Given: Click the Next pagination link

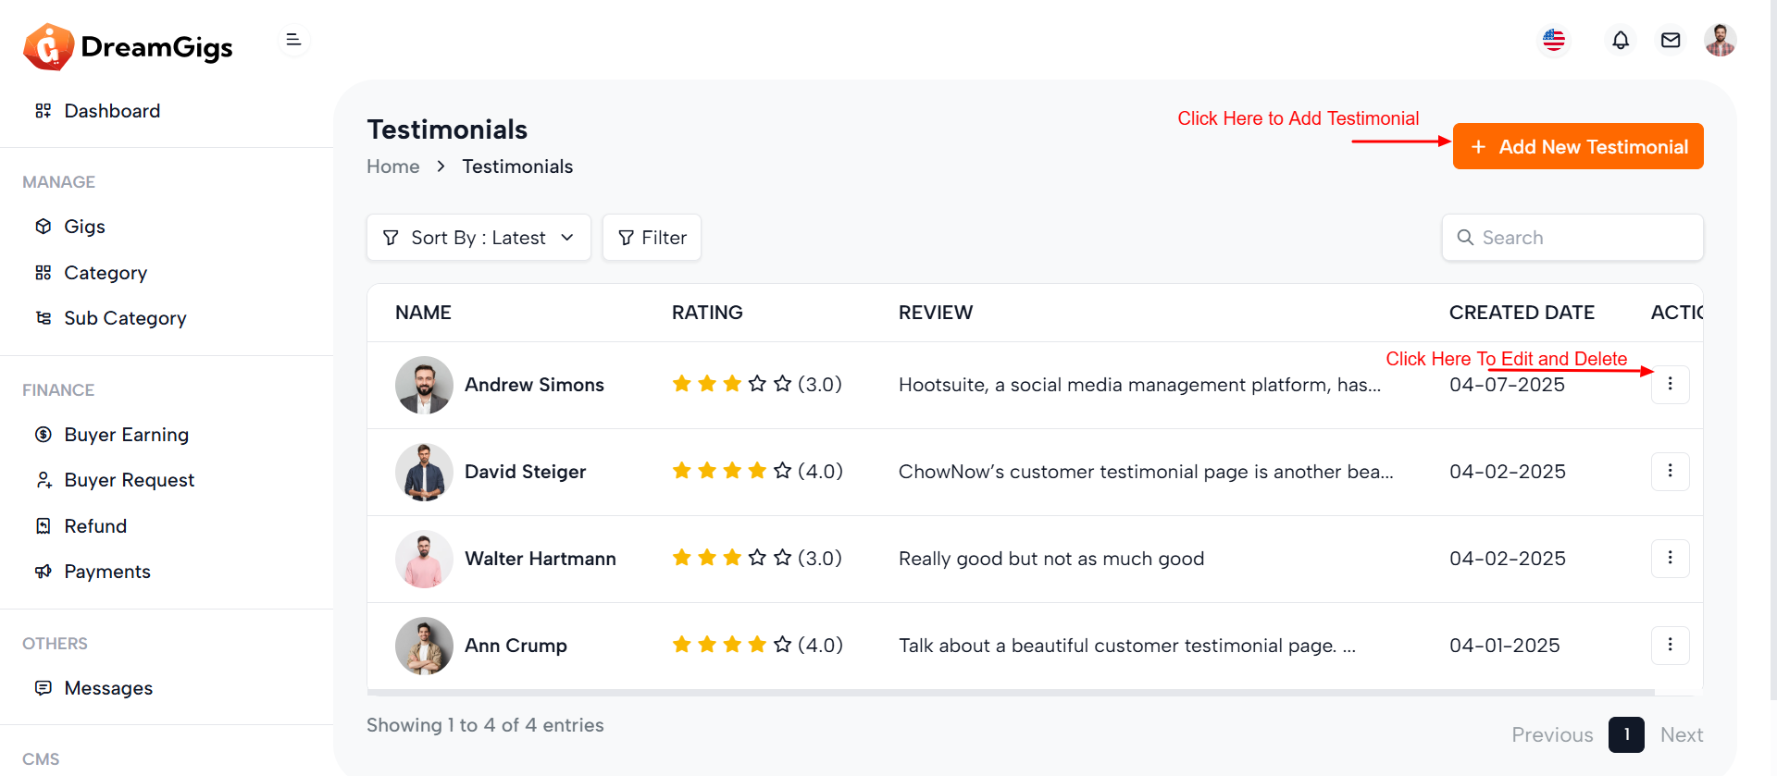Looking at the screenshot, I should point(1681,734).
